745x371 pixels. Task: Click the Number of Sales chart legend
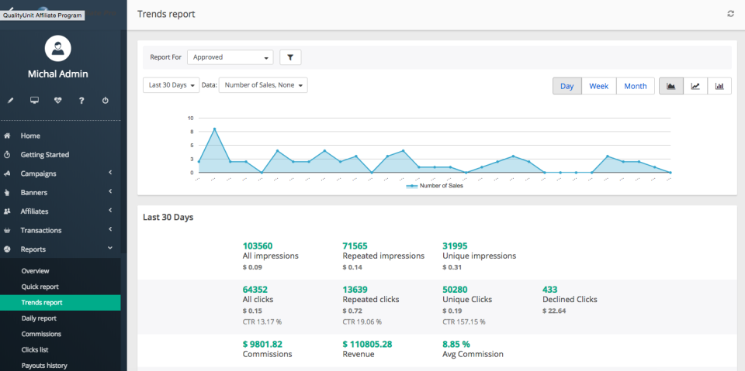click(435, 186)
